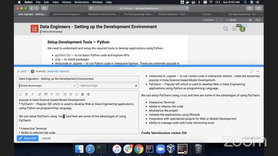Click the itversity site logo
278x156 pixels.
pyautogui.click(x=34, y=29)
